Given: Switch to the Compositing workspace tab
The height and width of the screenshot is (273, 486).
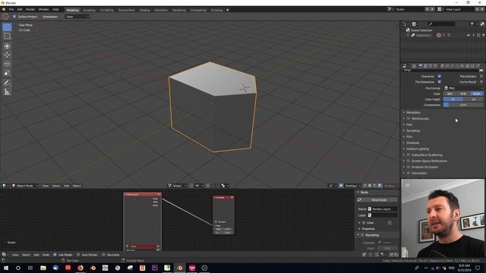Looking at the screenshot, I should tap(198, 10).
